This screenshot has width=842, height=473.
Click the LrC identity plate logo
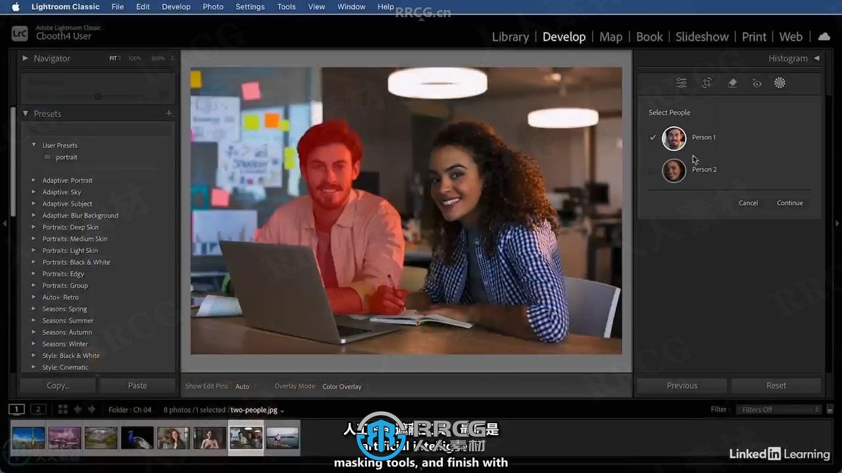click(x=20, y=33)
